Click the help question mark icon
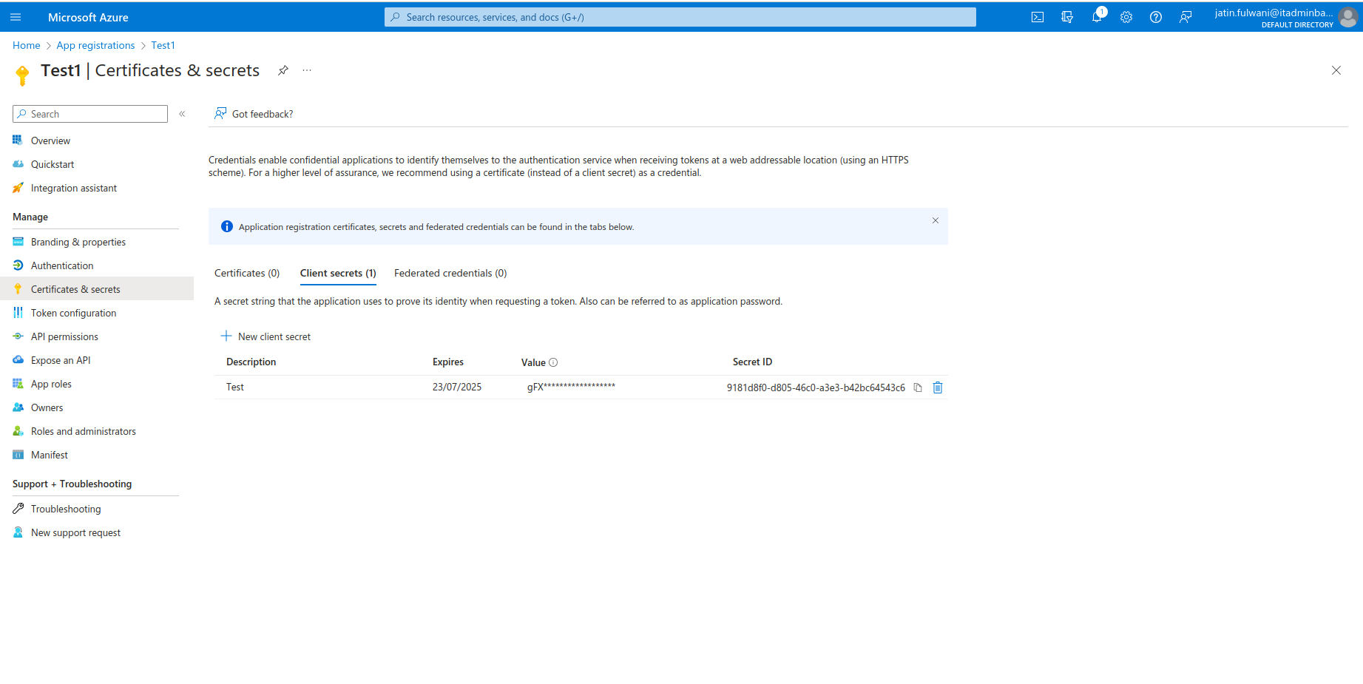The image size is (1363, 684). 1156,17
